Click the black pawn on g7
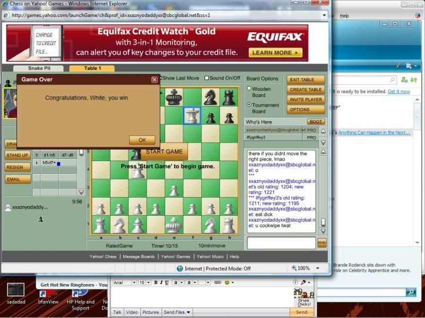The width and height of the screenshot is (425, 318). (x=211, y=118)
